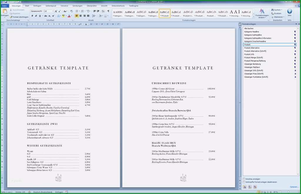Open Suchen dropdown arrow
Image resolution: width=301 pixels, height=194 pixels.
(282, 10)
